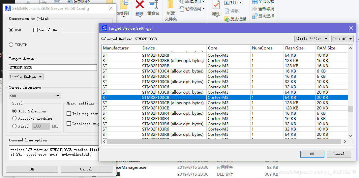Screen dimensions: 359x178
Task: Open the Open (打开) dropdown in Explorer ribbon
Action: point(233,3)
